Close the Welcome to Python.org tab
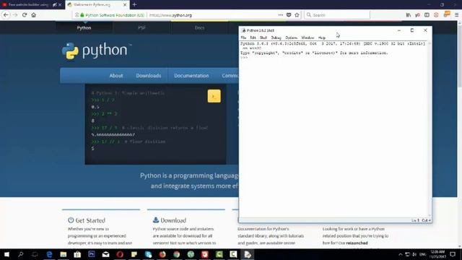Image resolution: width=462 pixels, height=260 pixels. tap(125, 5)
